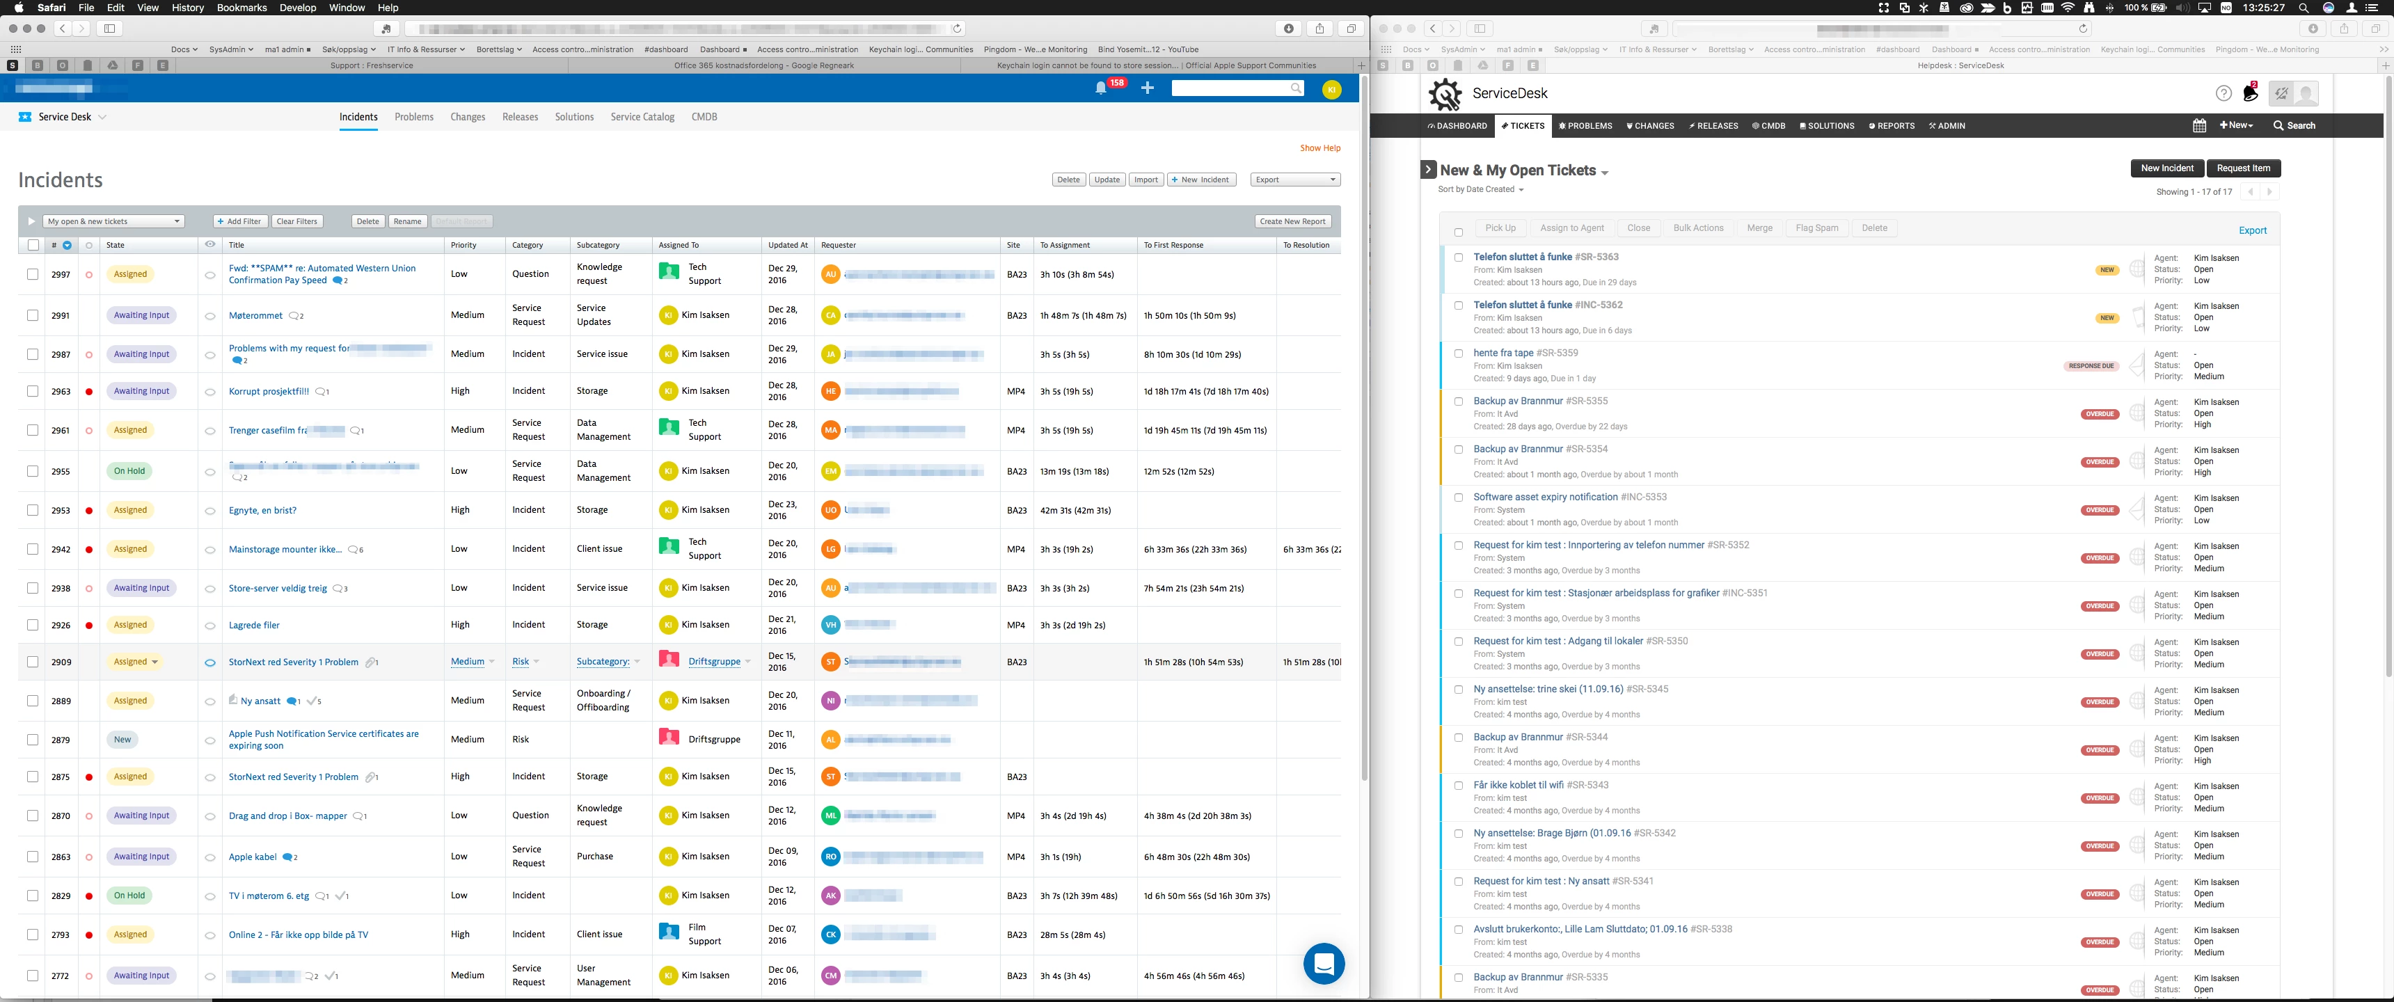This screenshot has height=1002, width=2394.
Task: Click Wi-Fi icon in macOS menu bar
Action: (x=2068, y=8)
